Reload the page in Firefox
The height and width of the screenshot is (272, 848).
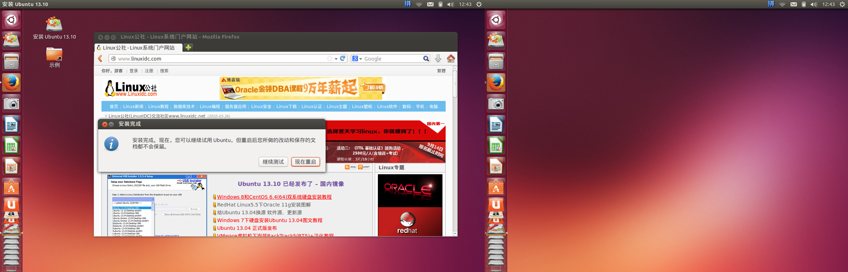(x=343, y=58)
